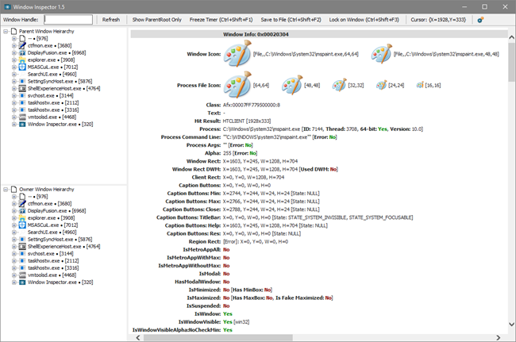Toggle Freeze Timer

[x=221, y=19]
